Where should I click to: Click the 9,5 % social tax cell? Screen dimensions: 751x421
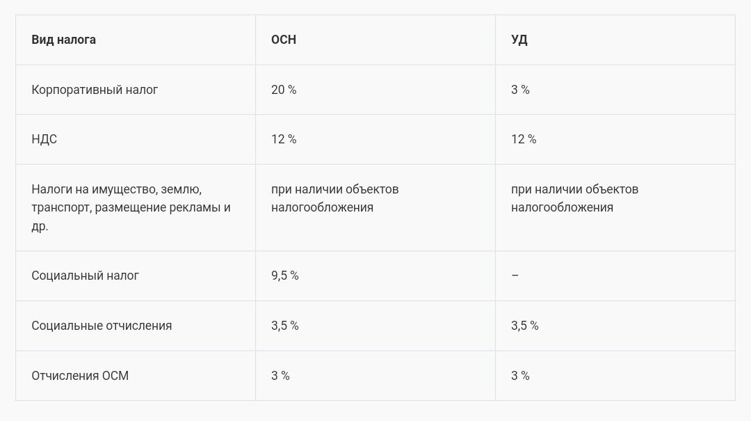tap(285, 276)
